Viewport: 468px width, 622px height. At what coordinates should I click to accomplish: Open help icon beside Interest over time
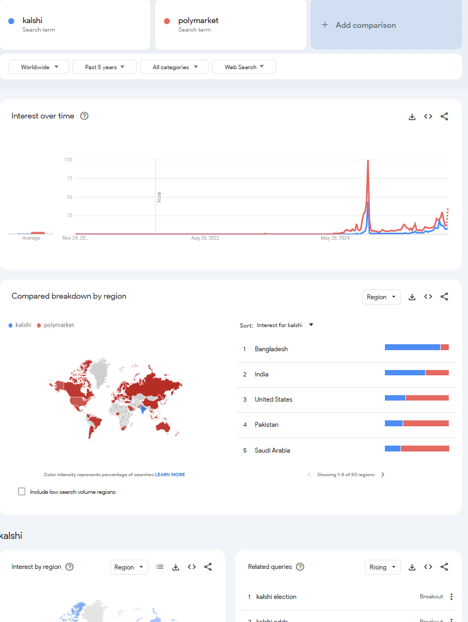pos(84,116)
